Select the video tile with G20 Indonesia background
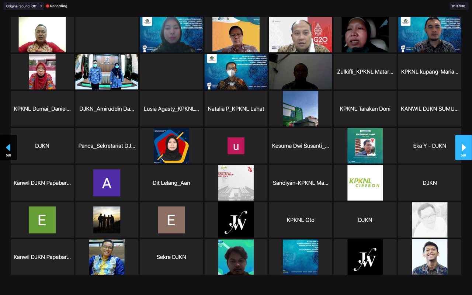Screen dimensions: 472x295 (x=301, y=35)
